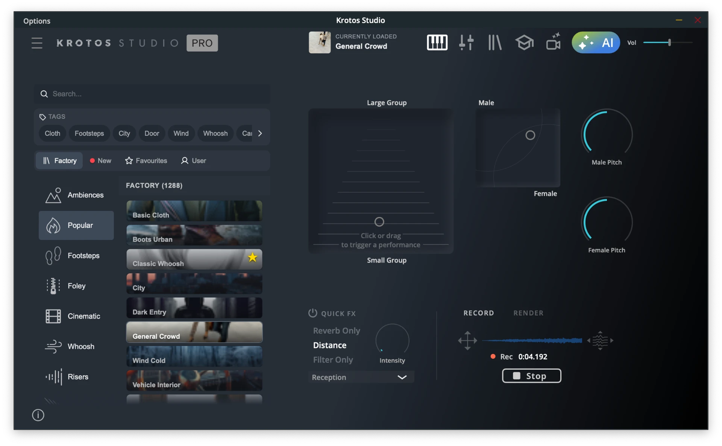Select the General Crowd preset in list
722x446 pixels.
pyautogui.click(x=194, y=332)
